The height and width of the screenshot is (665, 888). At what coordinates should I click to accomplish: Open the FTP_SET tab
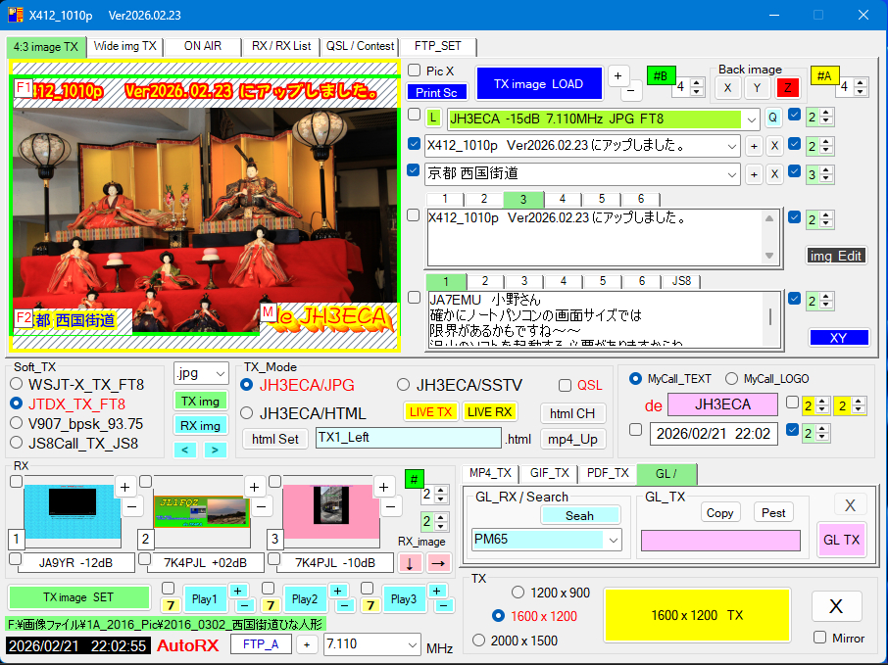coord(439,46)
